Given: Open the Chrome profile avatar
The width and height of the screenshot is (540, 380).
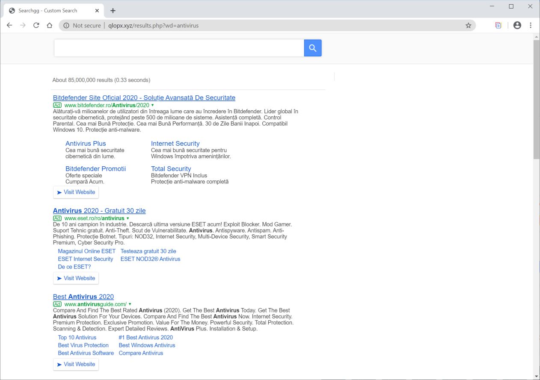Looking at the screenshot, I should [517, 25].
